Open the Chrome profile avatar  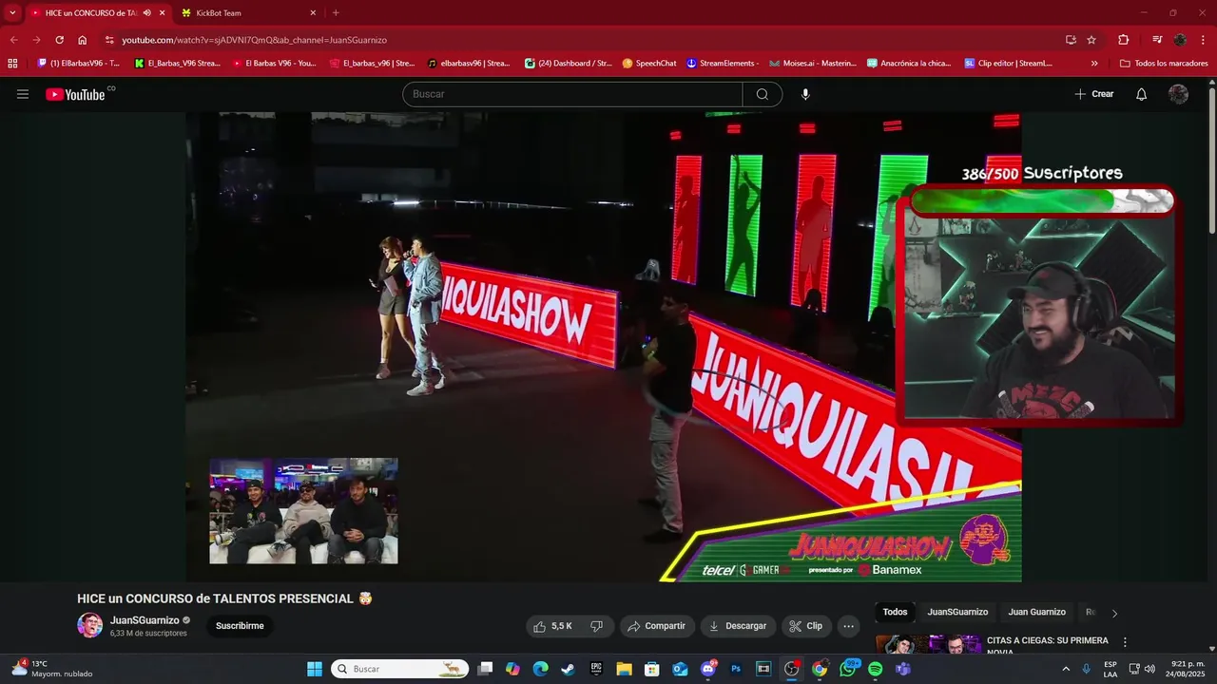[1180, 40]
